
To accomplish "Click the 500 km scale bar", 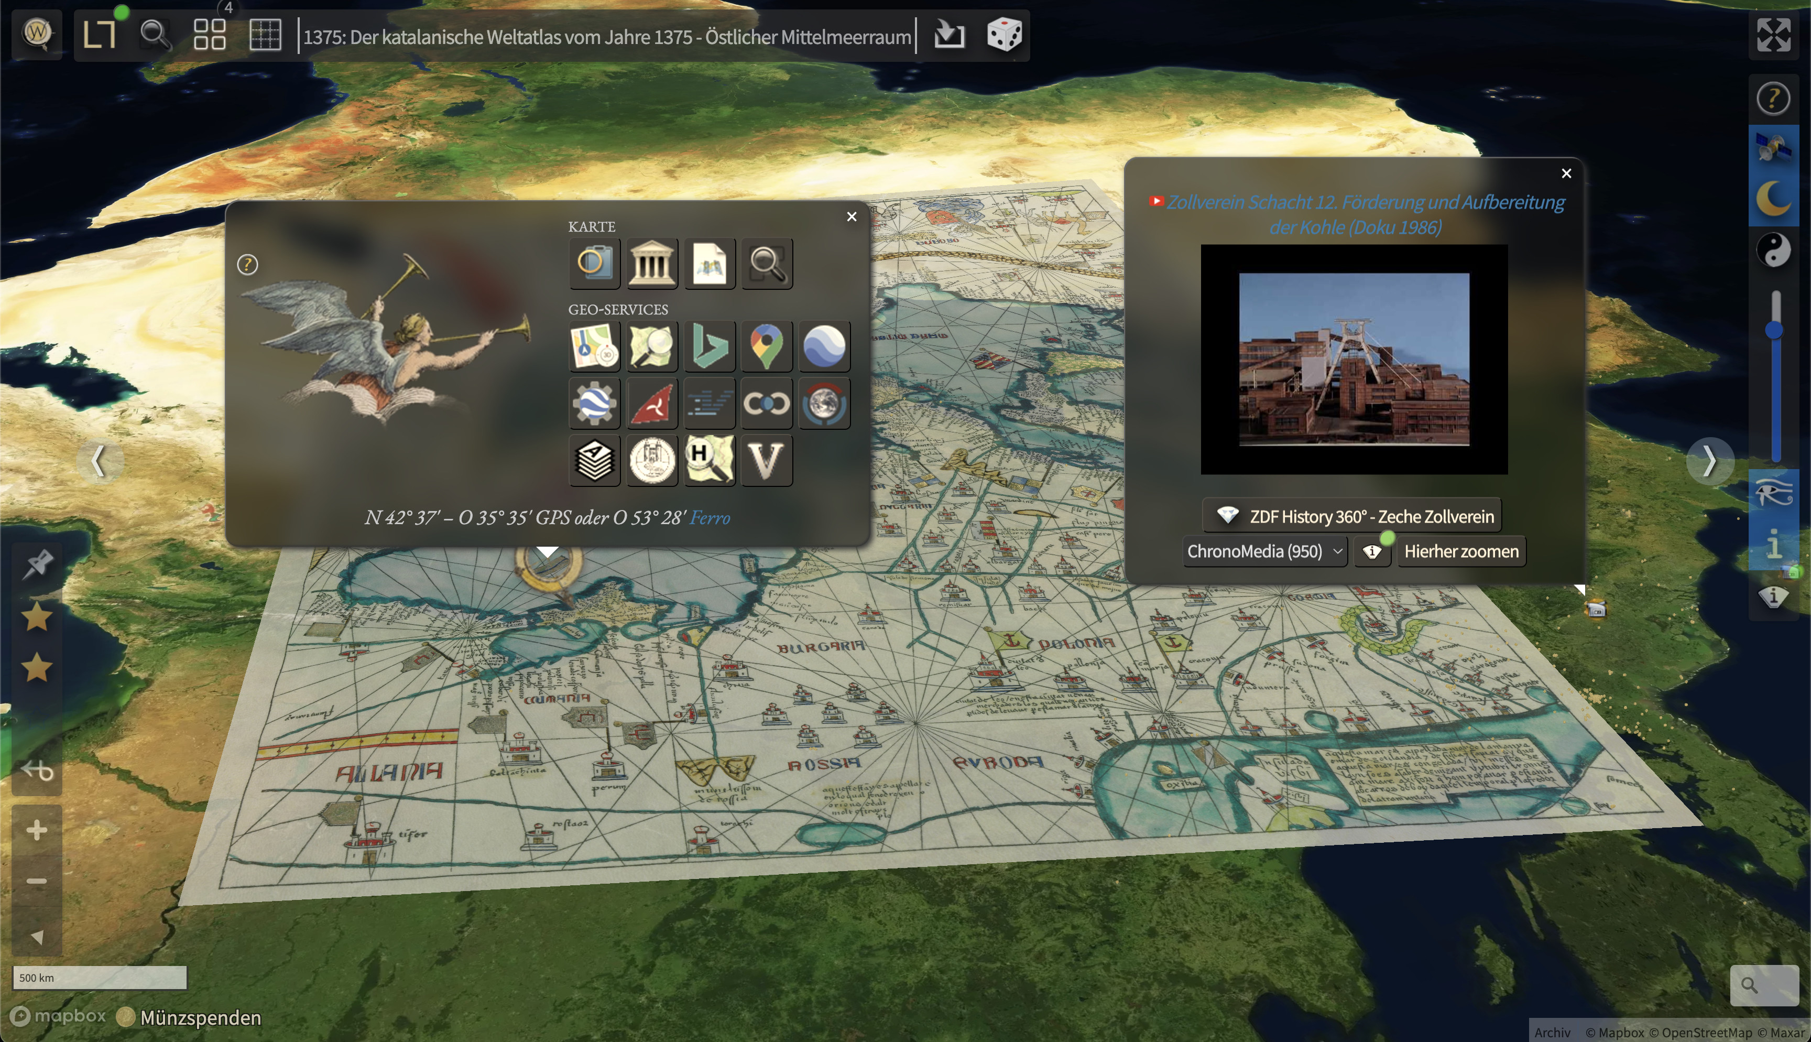I will point(100,978).
